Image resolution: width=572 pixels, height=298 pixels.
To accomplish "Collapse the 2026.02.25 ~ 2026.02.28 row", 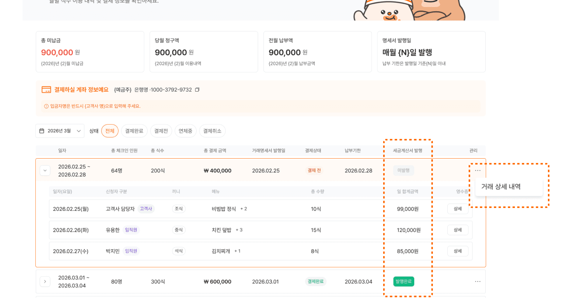I will (45, 170).
